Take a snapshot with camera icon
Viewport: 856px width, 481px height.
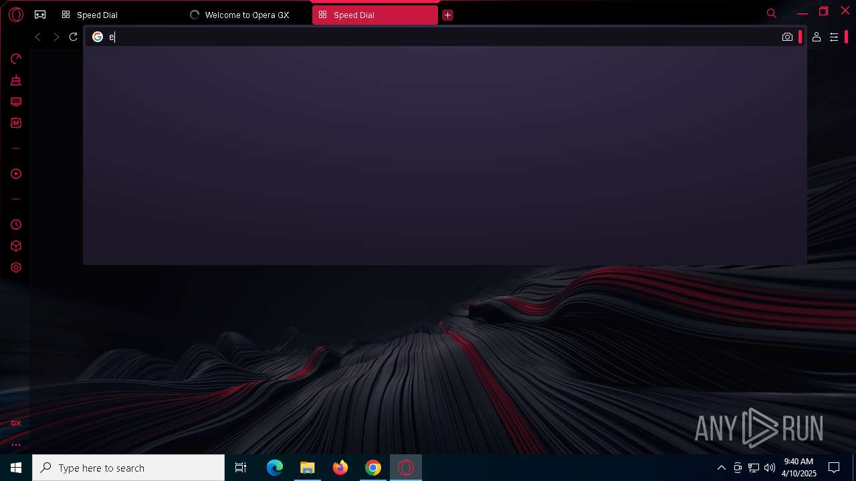(787, 37)
